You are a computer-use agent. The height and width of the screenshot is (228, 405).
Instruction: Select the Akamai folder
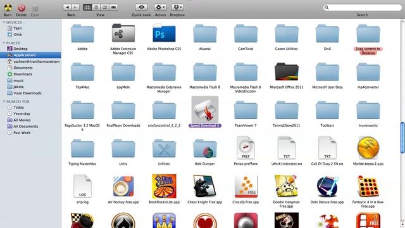pos(205,34)
